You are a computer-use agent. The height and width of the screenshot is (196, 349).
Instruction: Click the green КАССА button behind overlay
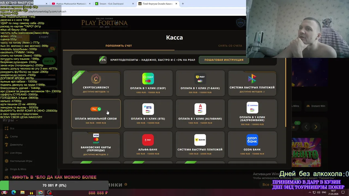pyautogui.click(x=49, y=61)
